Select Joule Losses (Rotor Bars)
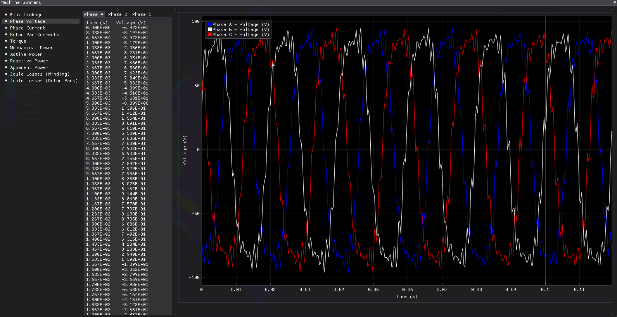The height and width of the screenshot is (317, 617). click(44, 81)
